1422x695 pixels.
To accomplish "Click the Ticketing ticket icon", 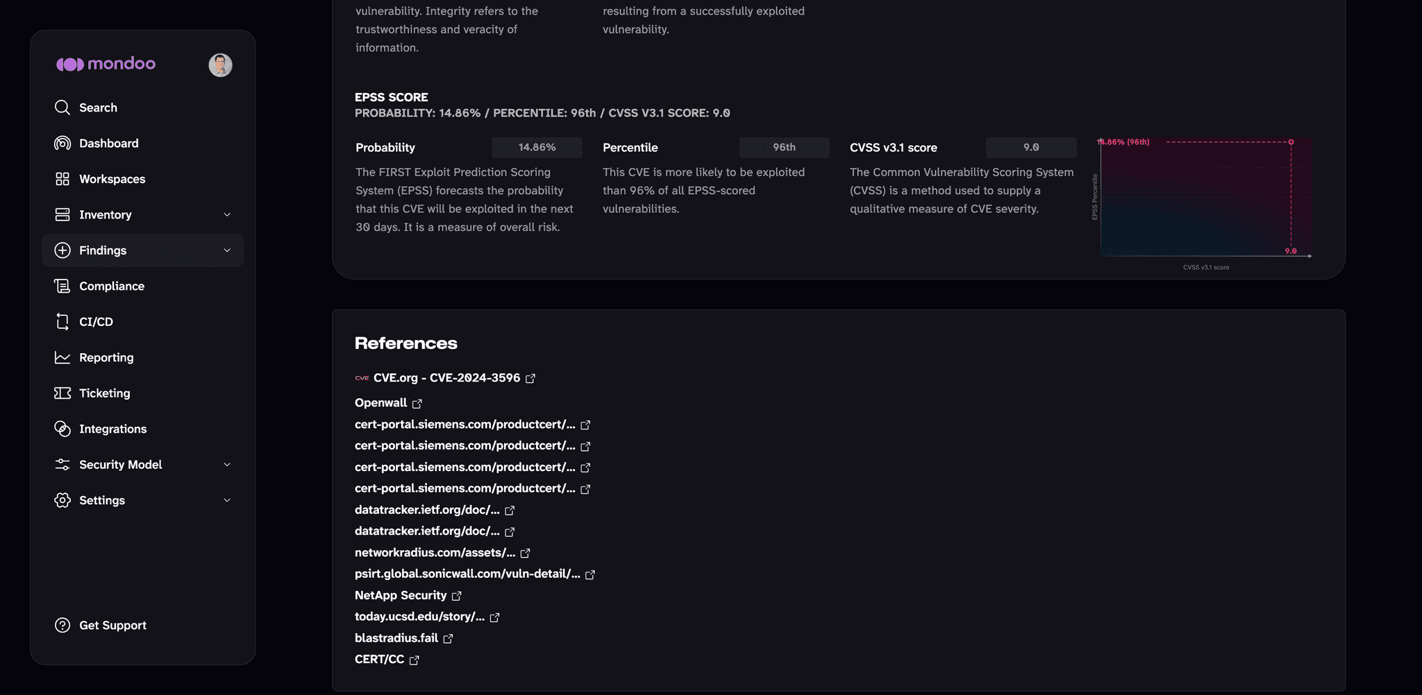I will click(62, 393).
